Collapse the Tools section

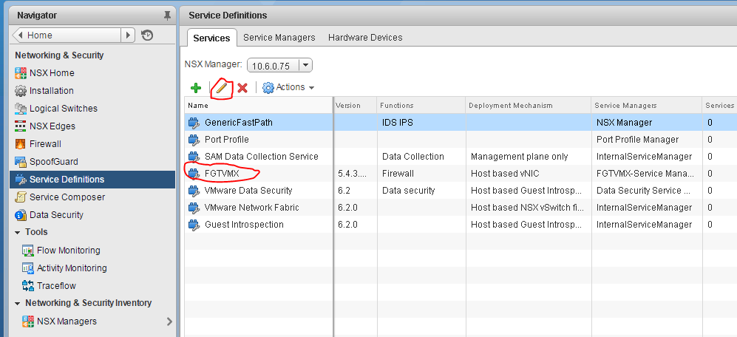click(18, 232)
